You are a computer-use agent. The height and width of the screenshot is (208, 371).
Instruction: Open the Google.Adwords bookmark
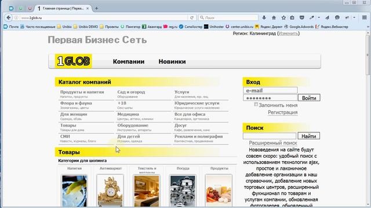pos(299,27)
